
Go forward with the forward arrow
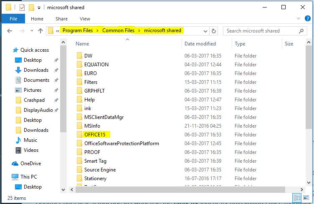coord(22,31)
